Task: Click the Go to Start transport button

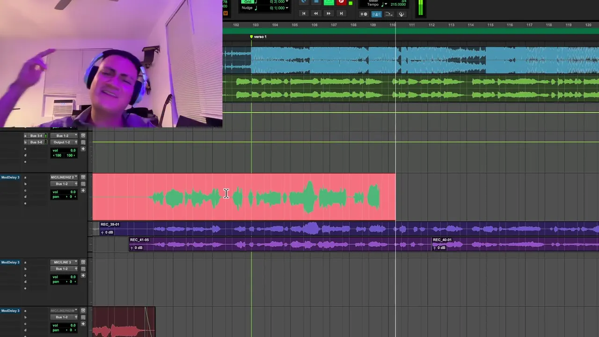Action: pos(304,14)
